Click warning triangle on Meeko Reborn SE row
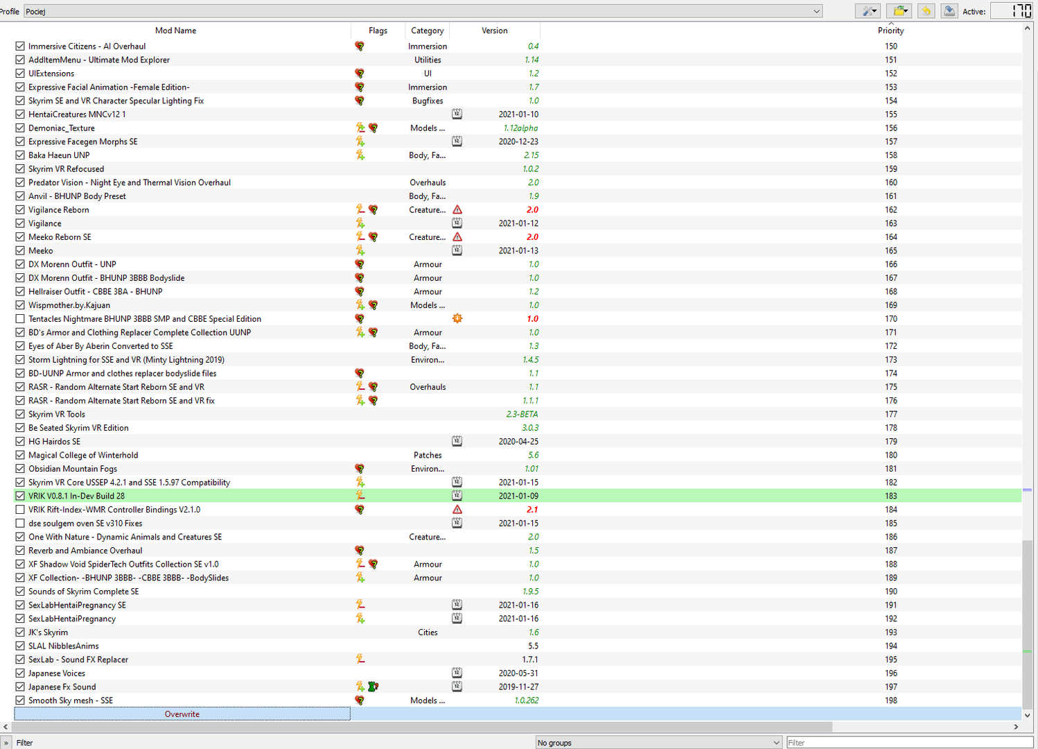1038x749 pixels. tap(457, 236)
